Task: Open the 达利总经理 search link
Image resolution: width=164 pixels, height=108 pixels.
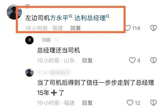Action: tap(90, 18)
